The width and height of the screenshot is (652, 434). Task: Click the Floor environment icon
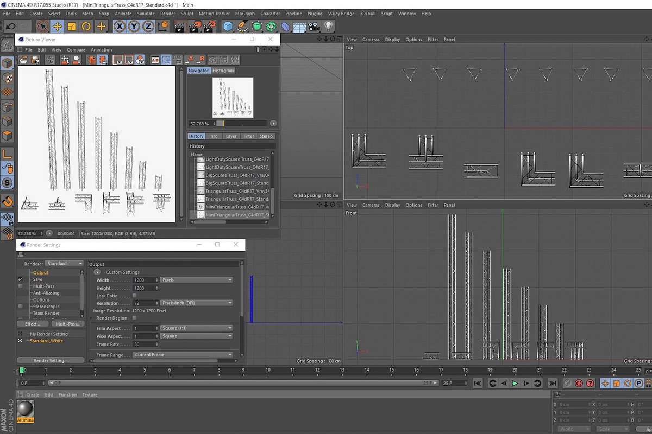[x=299, y=26]
